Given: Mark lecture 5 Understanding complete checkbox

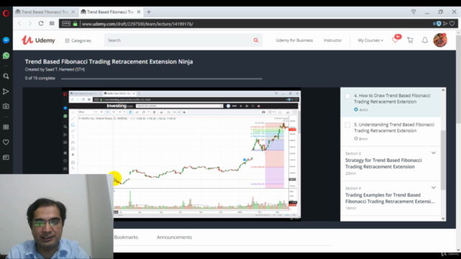Looking at the screenshot, I should pyautogui.click(x=347, y=125).
